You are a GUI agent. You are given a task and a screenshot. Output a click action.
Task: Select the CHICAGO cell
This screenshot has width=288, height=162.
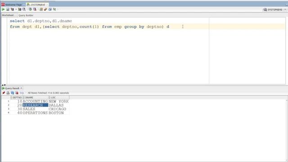tap(59, 109)
